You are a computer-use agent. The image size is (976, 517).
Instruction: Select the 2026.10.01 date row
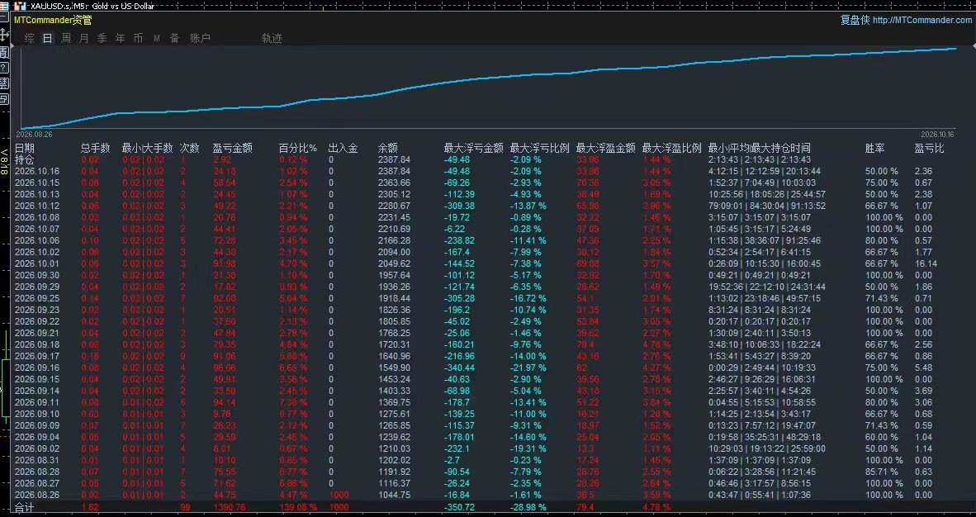click(x=37, y=263)
